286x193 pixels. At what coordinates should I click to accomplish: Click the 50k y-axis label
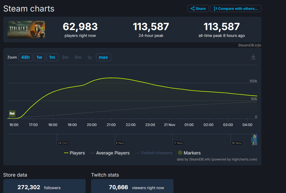[x=254, y=99]
